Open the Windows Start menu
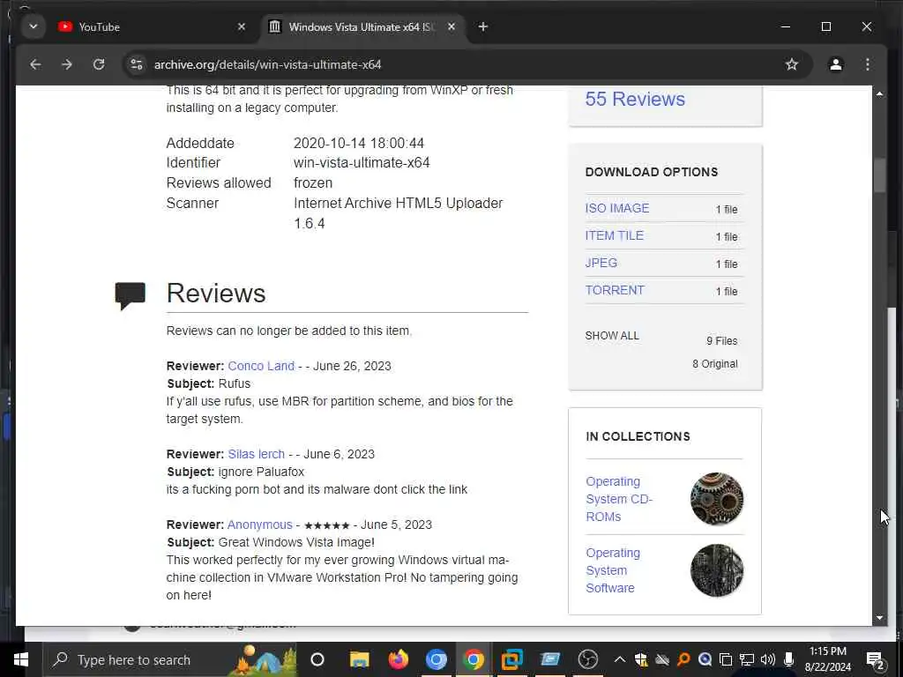The width and height of the screenshot is (903, 677). click(21, 659)
